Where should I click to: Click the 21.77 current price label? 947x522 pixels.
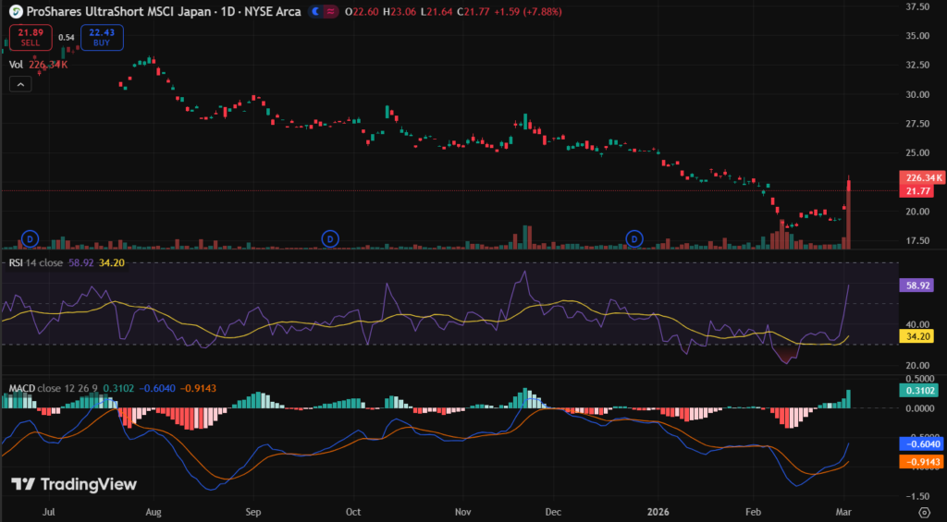click(917, 191)
